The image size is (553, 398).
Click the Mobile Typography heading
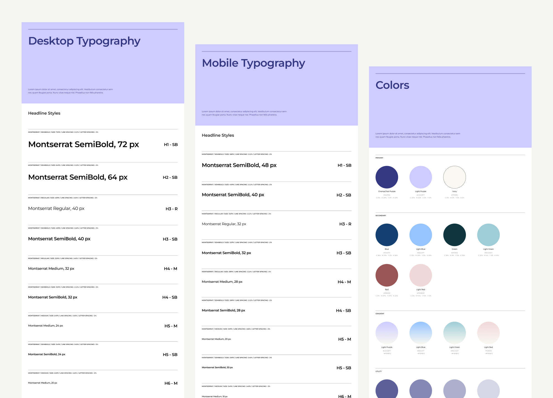coord(253,63)
